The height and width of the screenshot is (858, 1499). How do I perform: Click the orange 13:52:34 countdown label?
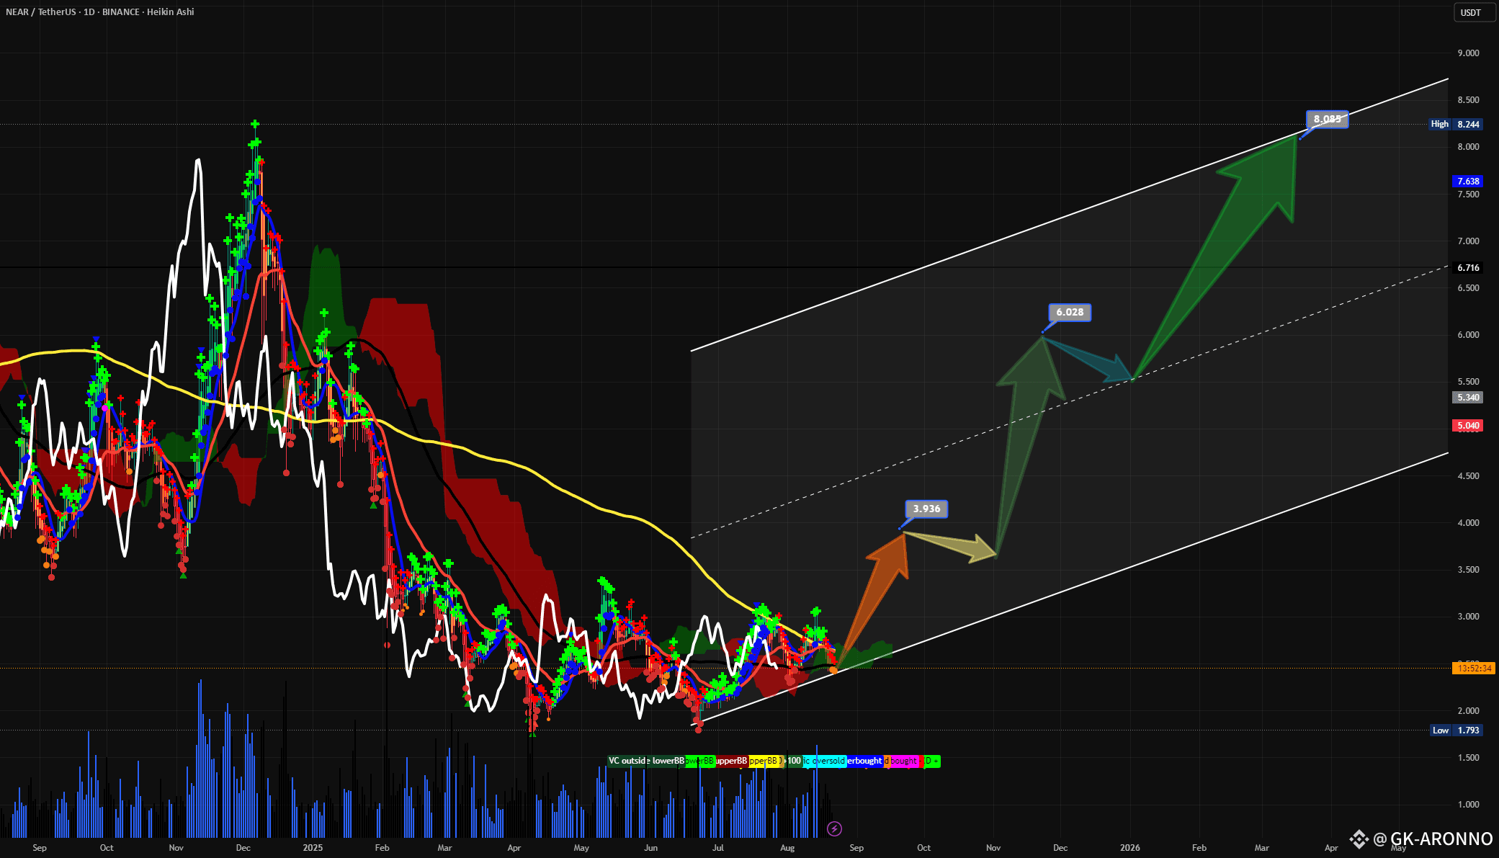coord(1474,669)
